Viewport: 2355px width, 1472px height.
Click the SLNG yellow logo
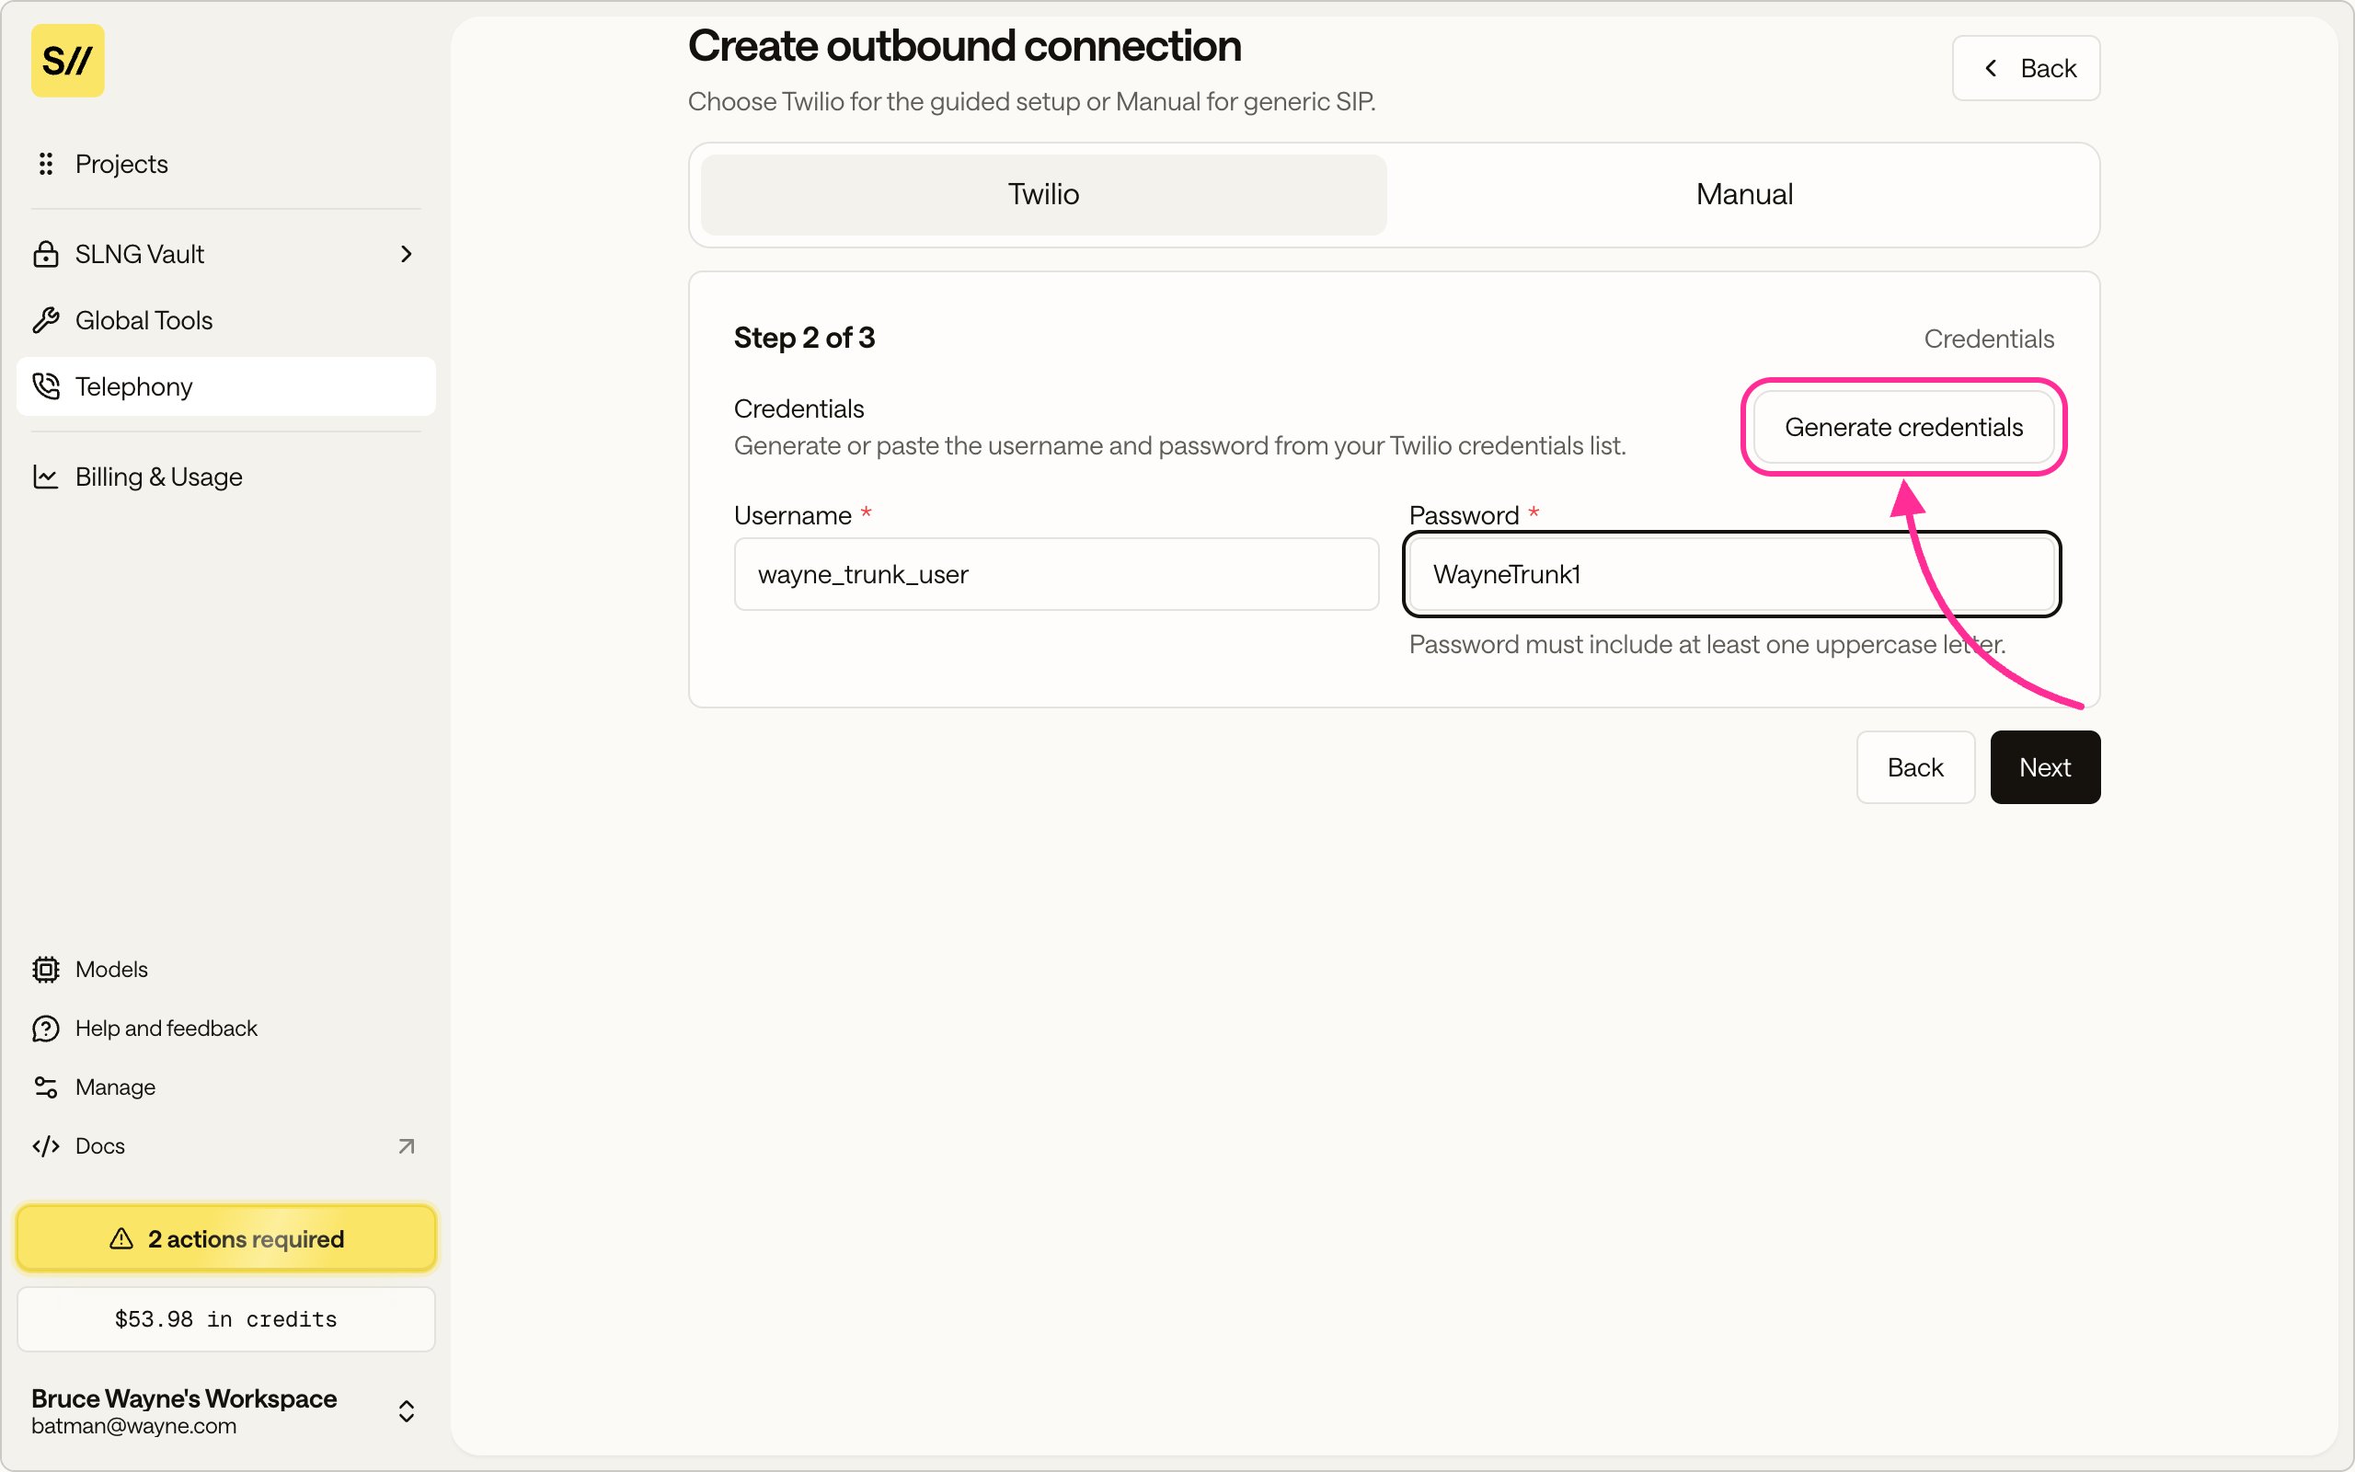click(67, 61)
